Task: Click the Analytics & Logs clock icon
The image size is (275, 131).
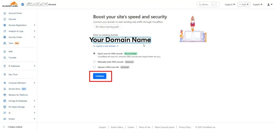Action: coord(5,31)
